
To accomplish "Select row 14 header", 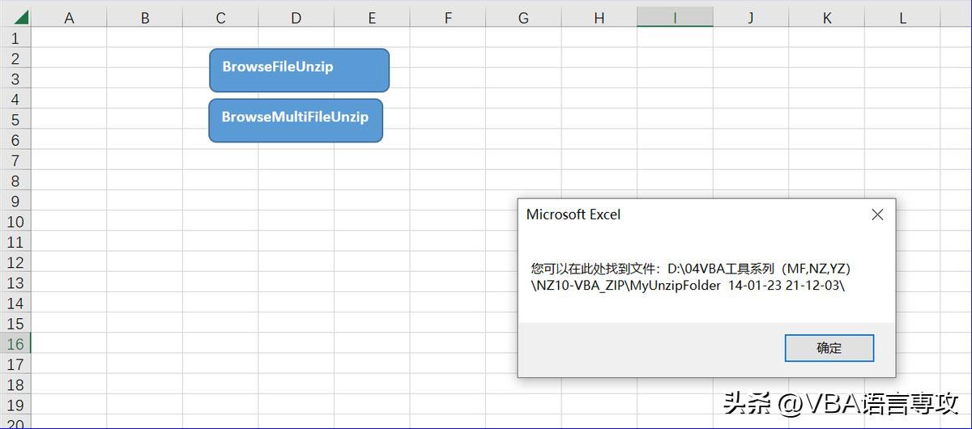I will [15, 304].
